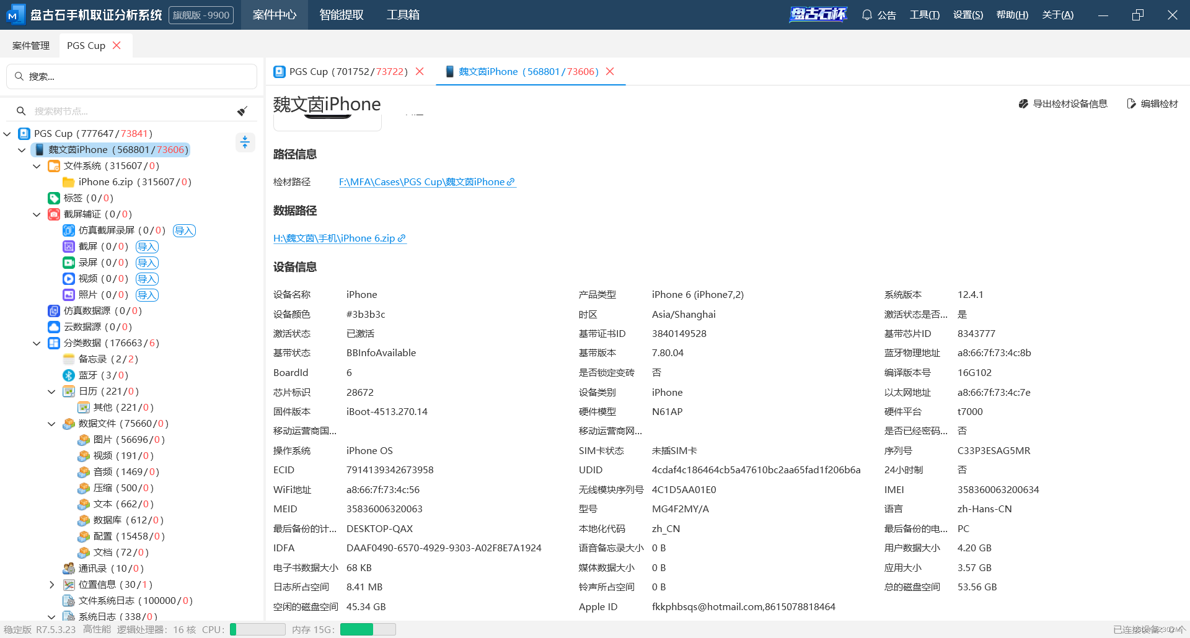Close the PGS Cup case tab under the title bar
The image size is (1190, 638).
coord(117,46)
